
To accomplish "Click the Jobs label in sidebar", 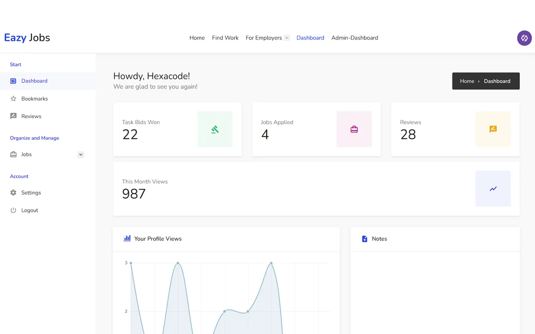I will click(x=26, y=155).
